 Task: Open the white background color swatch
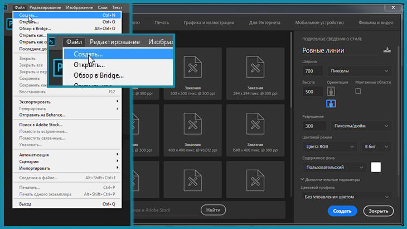(x=376, y=167)
